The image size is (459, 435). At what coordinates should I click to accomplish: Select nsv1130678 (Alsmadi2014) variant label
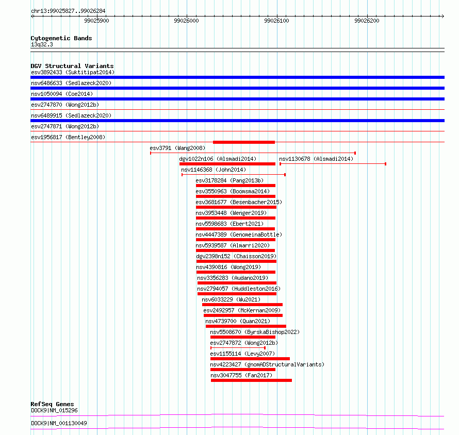316,159
